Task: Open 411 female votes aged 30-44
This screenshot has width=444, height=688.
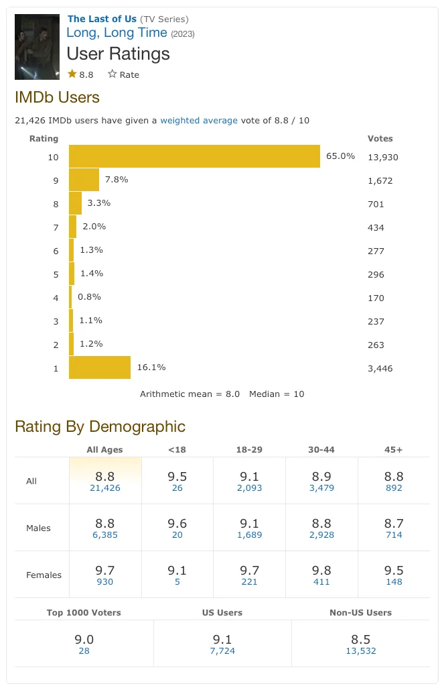Action: coord(321,582)
